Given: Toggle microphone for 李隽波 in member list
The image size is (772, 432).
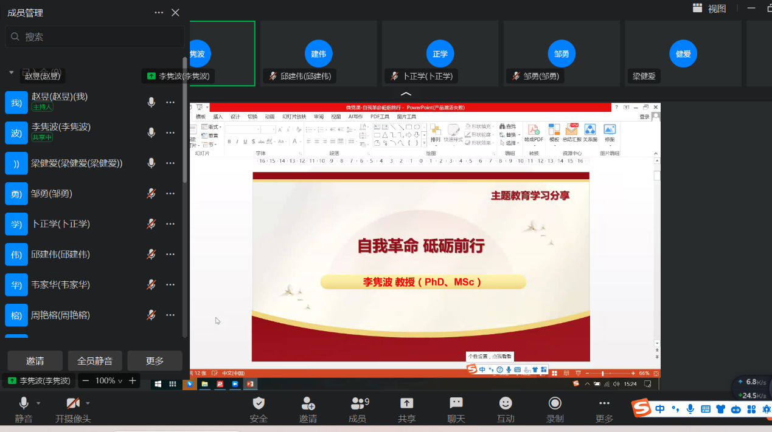Looking at the screenshot, I should point(151,133).
